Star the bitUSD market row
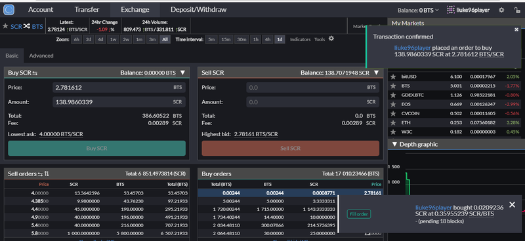Image resolution: width=525 pixels, height=241 pixels. click(x=393, y=77)
